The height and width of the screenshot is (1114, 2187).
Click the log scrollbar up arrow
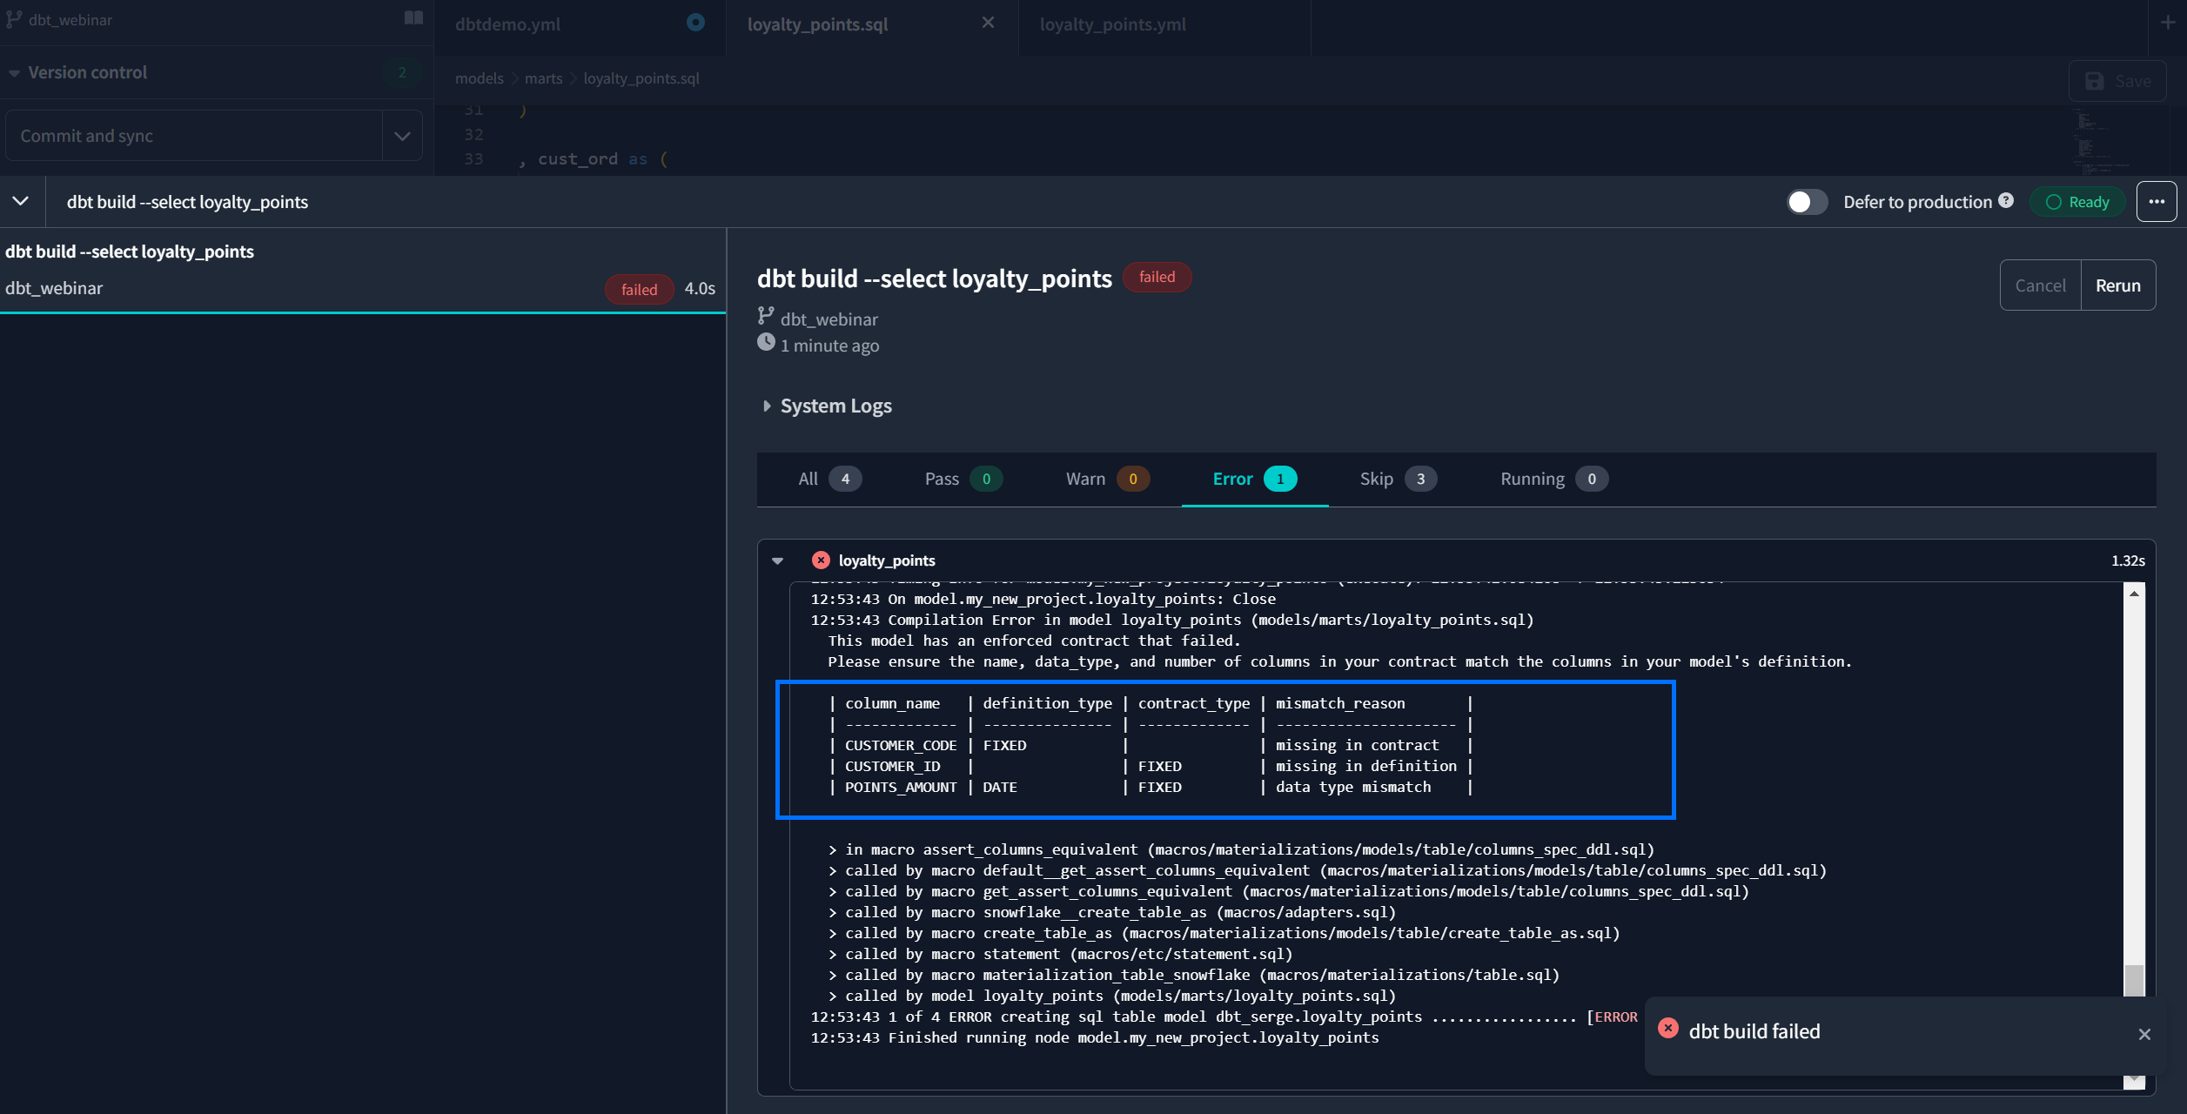tap(2134, 594)
